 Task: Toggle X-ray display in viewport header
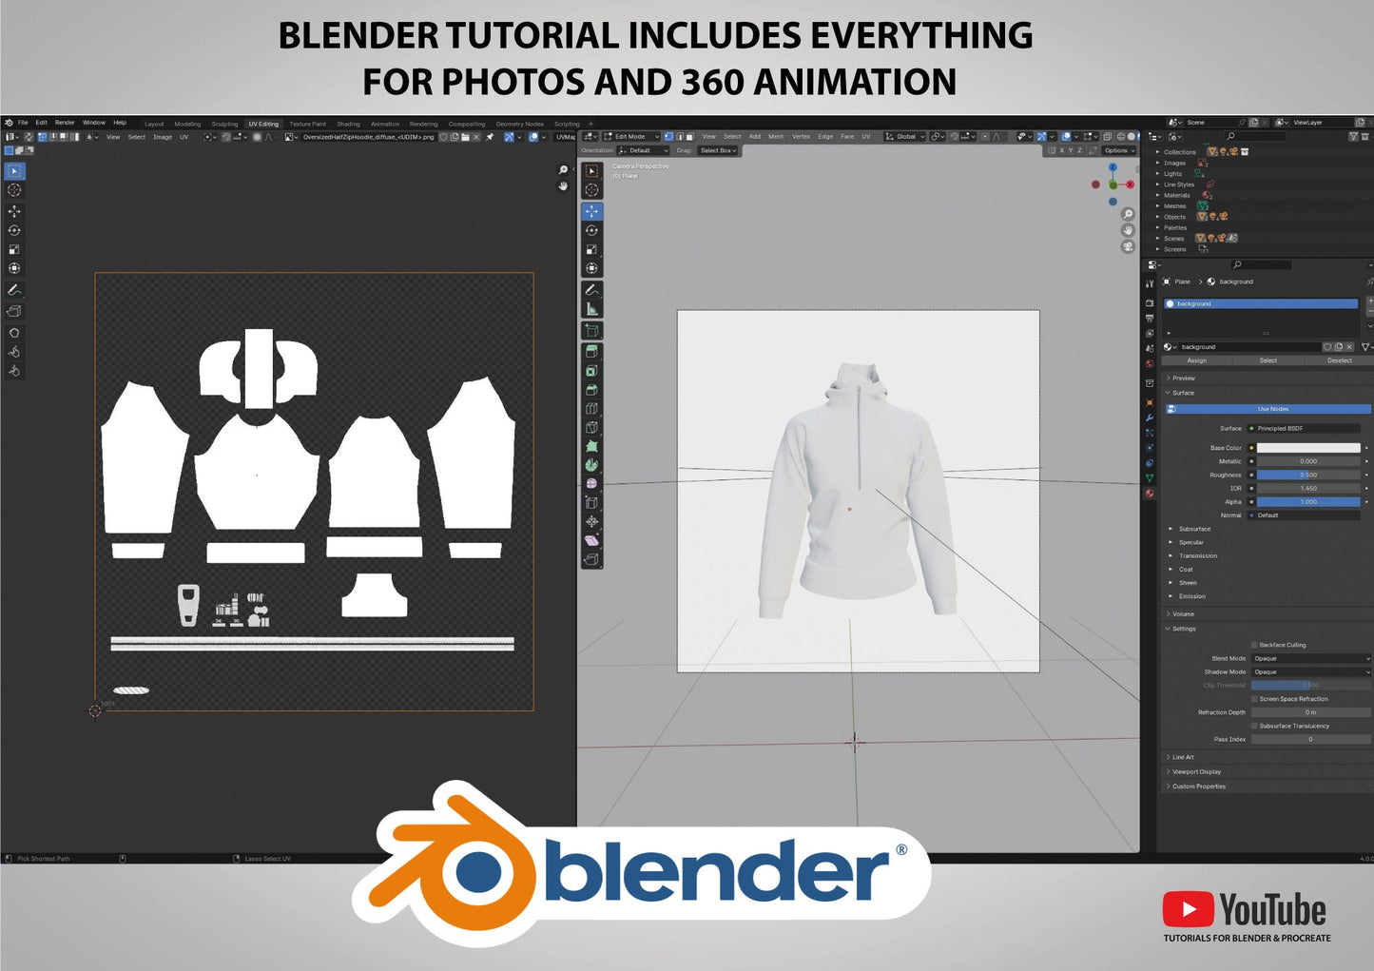(x=1107, y=137)
